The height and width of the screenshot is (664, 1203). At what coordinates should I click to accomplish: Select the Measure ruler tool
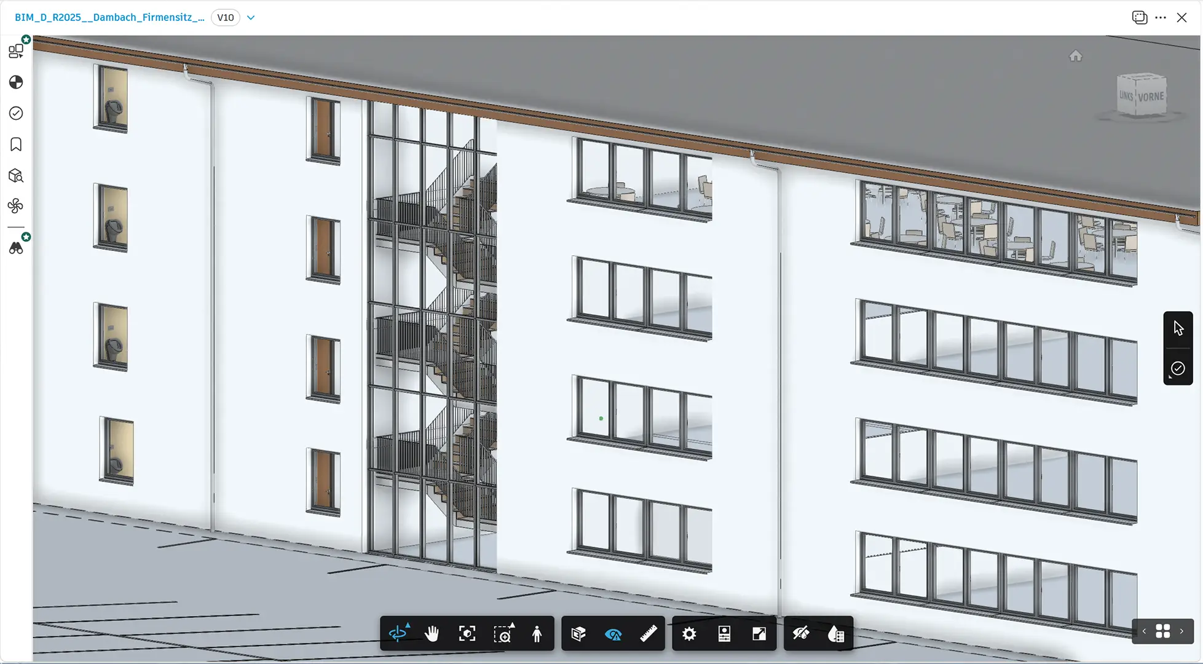(649, 633)
